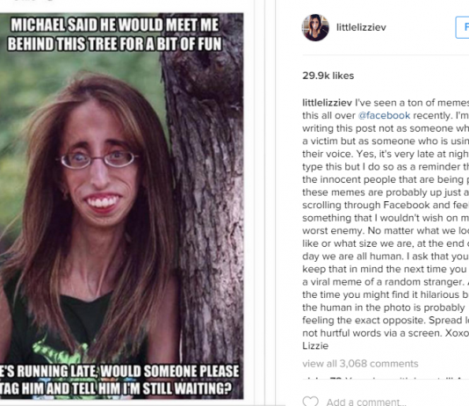
Task: Click the meme's top caption text
Action: click(114, 34)
